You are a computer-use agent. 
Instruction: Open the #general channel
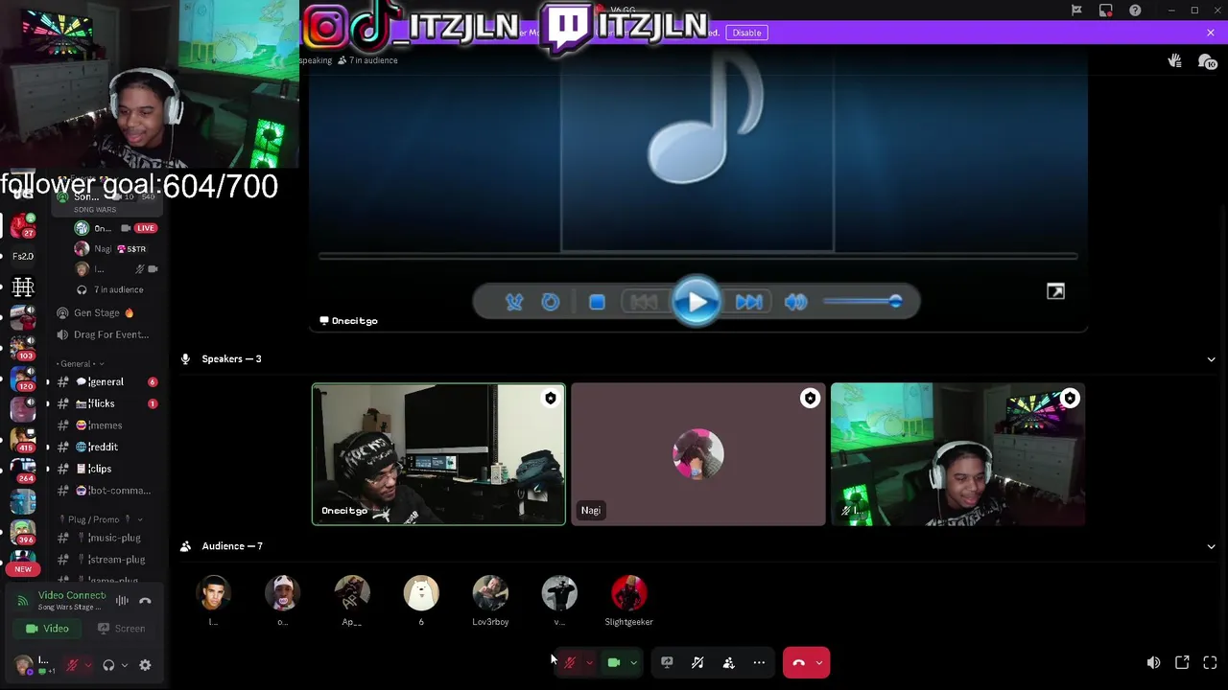pyautogui.click(x=106, y=381)
